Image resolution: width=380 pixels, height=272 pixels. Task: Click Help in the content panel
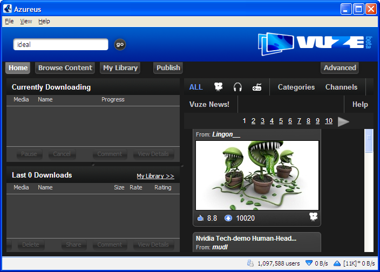coord(360,104)
